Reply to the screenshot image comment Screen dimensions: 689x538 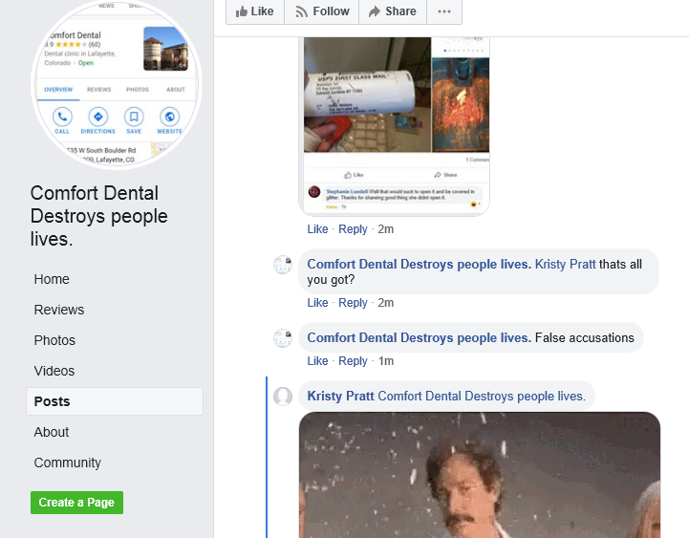click(353, 229)
